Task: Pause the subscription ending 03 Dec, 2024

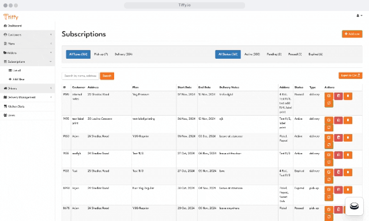Action: tap(348, 138)
